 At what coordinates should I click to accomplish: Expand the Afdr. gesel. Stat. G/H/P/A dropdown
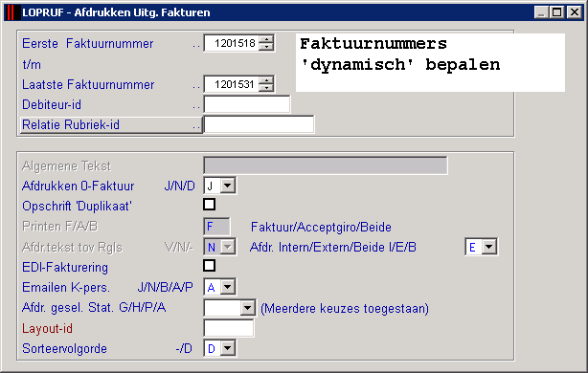(247, 308)
